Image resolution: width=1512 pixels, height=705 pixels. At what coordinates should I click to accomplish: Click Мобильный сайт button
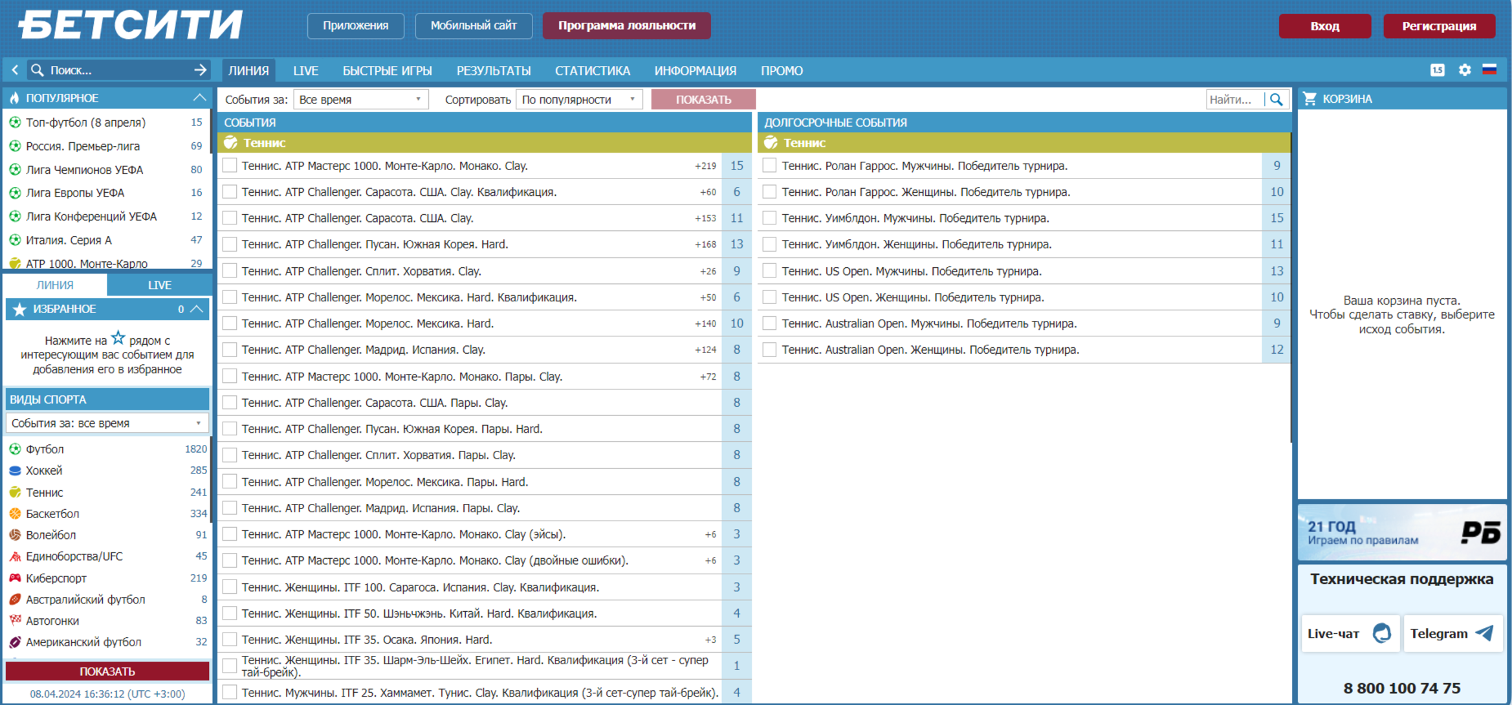(x=474, y=26)
